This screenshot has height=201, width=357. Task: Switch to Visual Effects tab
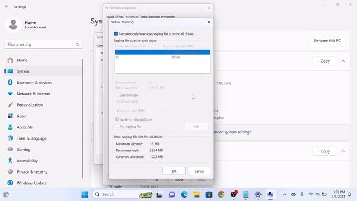114,17
